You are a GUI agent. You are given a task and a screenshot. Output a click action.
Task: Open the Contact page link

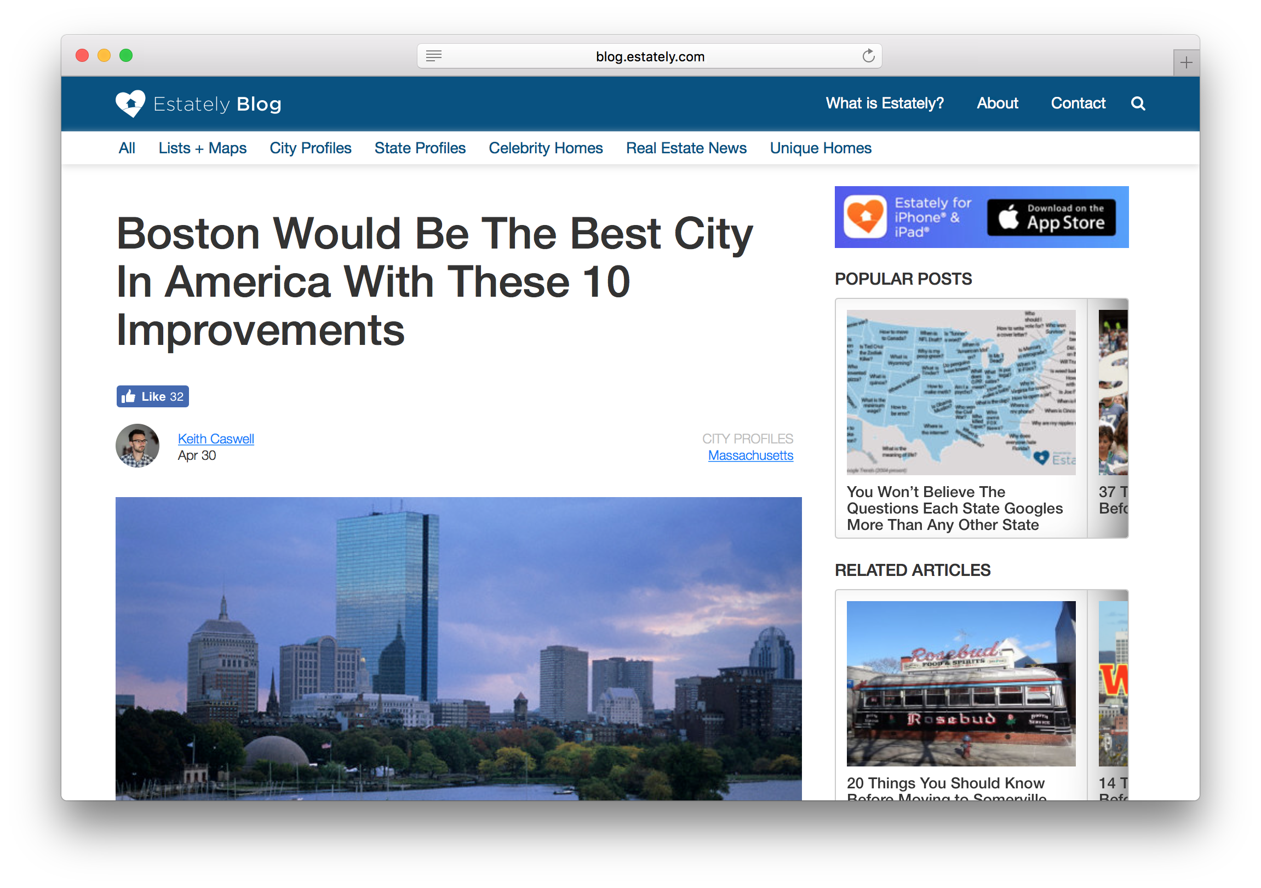1077,103
